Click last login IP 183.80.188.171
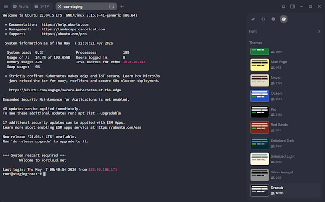This screenshot has height=202, width=325. coord(103,170)
